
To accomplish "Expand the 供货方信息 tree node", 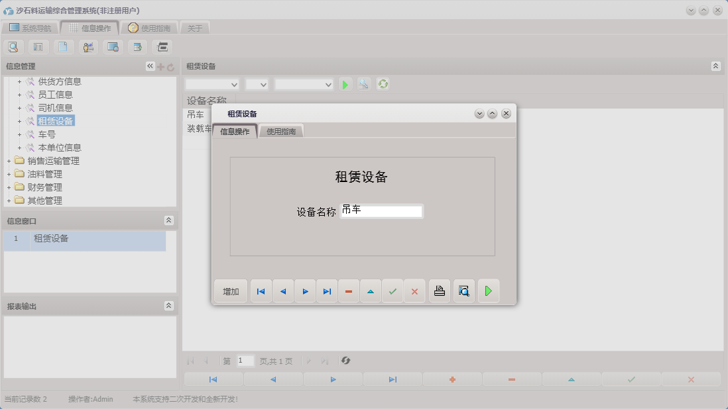I will 18,81.
